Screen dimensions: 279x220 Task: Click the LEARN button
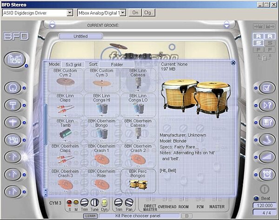tap(90, 216)
